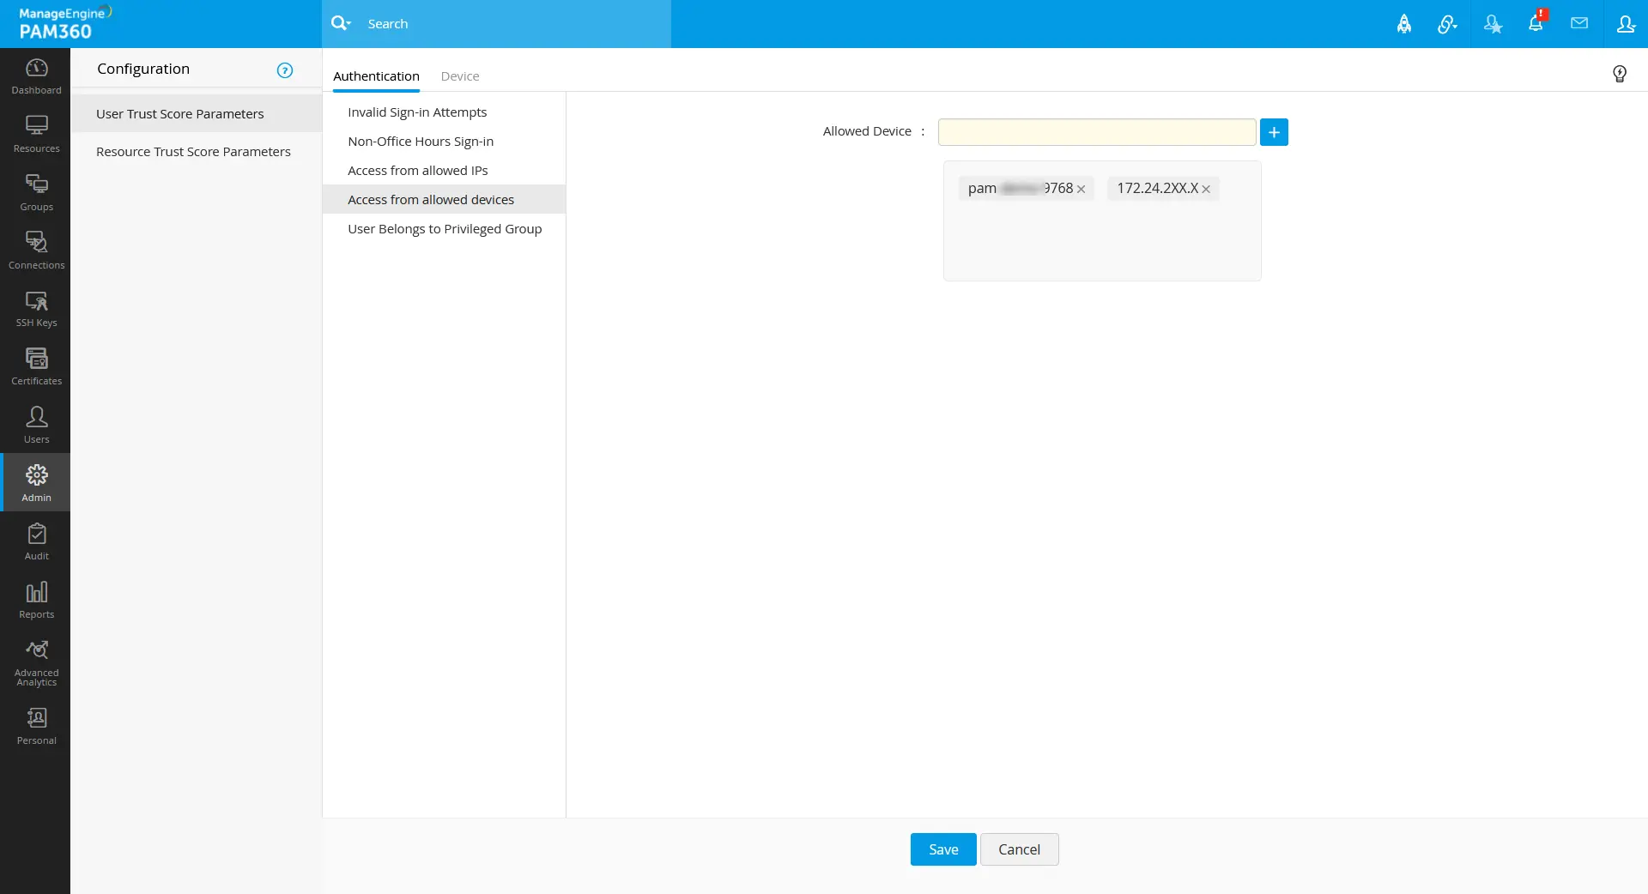Open the Audit section
Image resolution: width=1648 pixels, height=894 pixels.
36,542
